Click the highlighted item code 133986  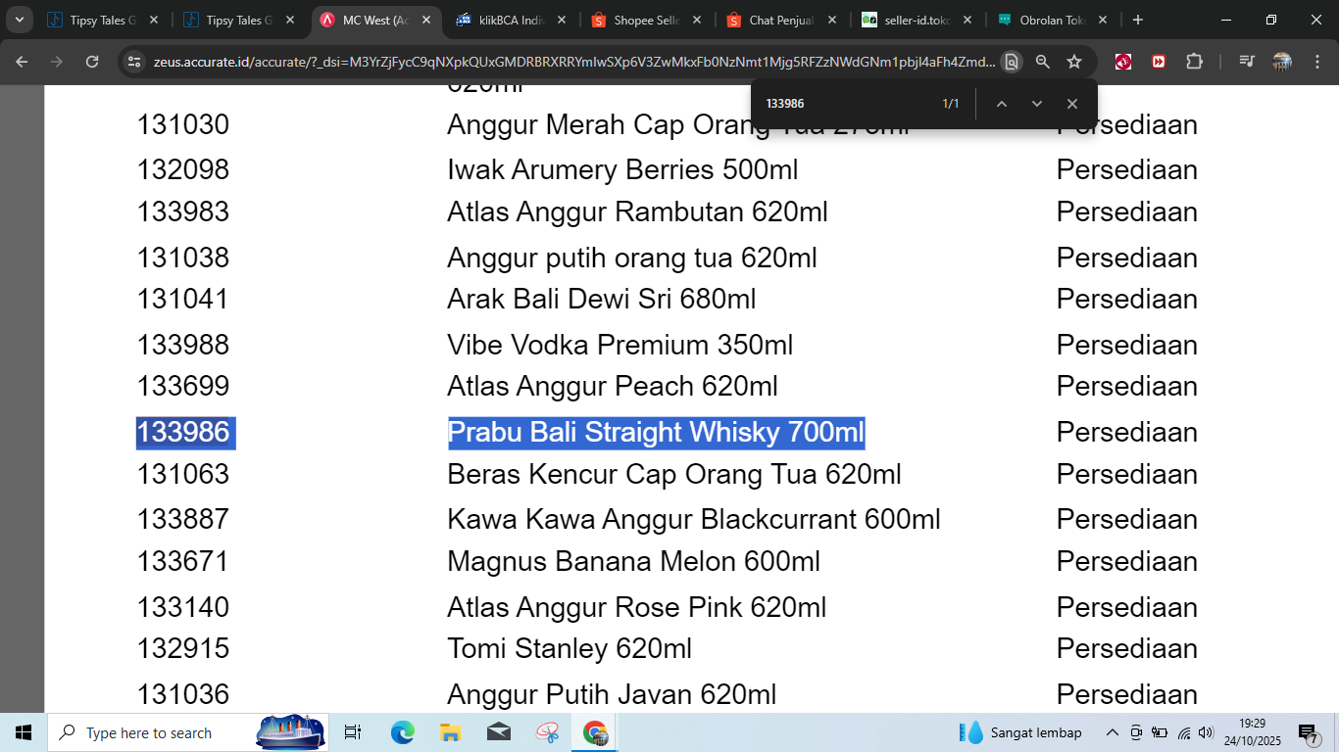184,432
